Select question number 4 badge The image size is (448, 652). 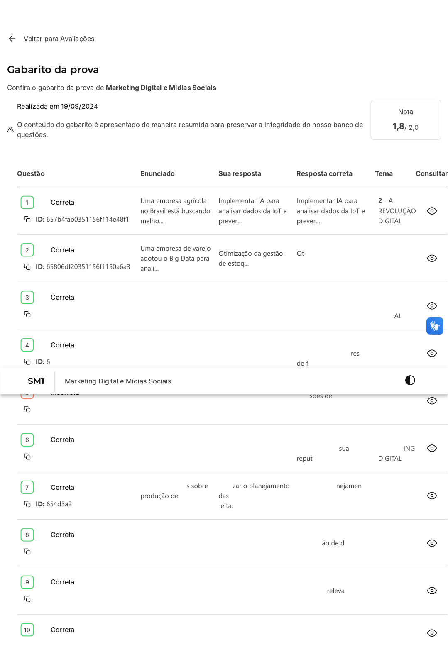27,345
